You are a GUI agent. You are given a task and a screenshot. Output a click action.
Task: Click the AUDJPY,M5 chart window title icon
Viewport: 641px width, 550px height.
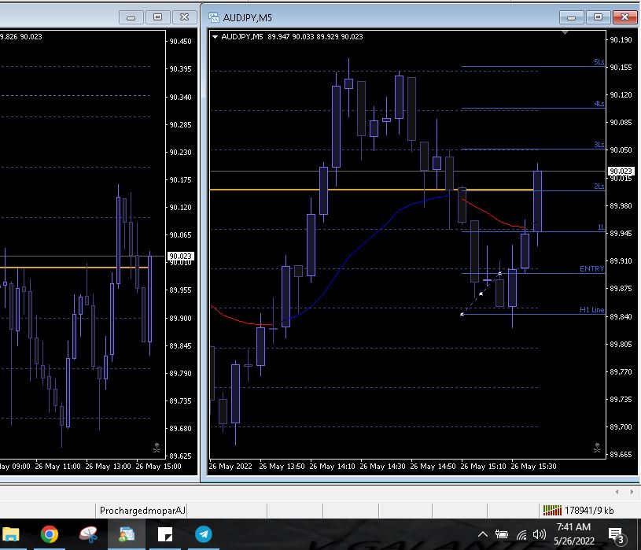[x=213, y=17]
